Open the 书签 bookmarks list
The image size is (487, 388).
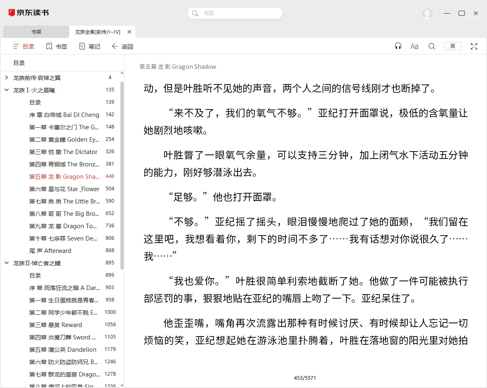coord(57,46)
